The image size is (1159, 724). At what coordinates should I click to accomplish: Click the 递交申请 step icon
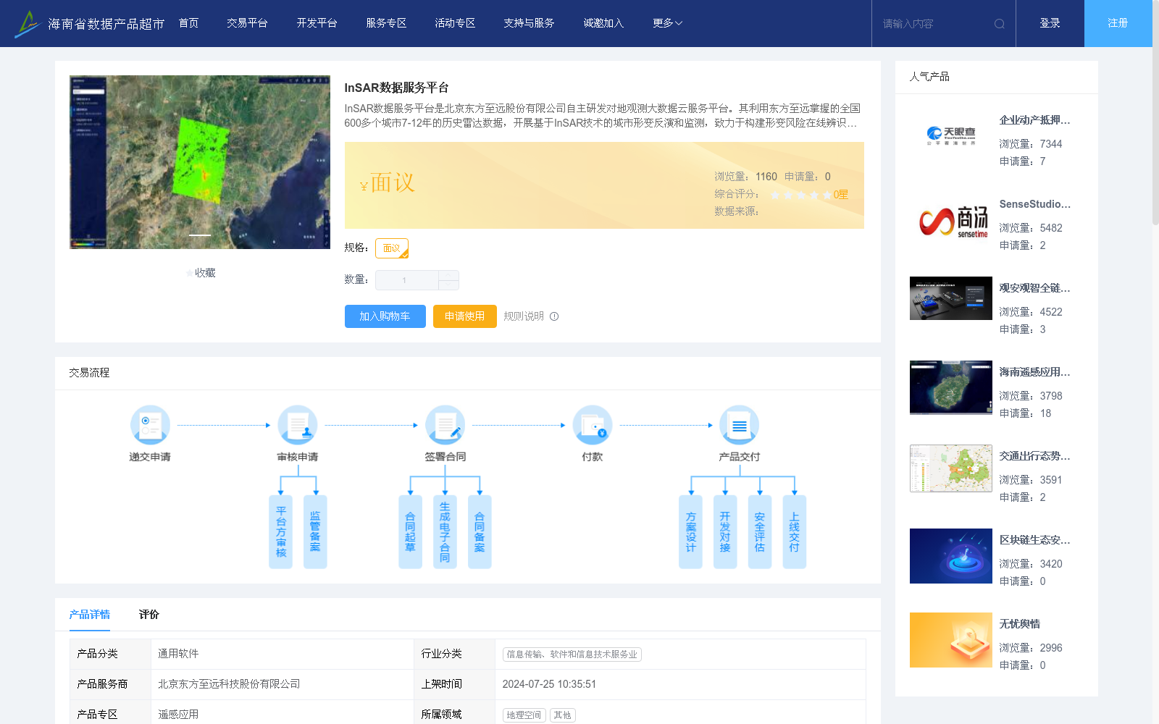coord(150,425)
